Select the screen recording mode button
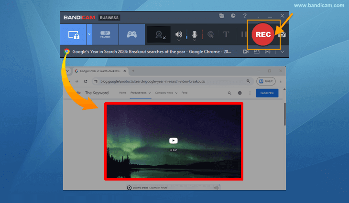This screenshot has width=349, height=203. click(73, 34)
